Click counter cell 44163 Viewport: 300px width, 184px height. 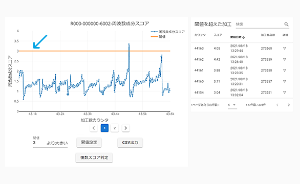199,49
